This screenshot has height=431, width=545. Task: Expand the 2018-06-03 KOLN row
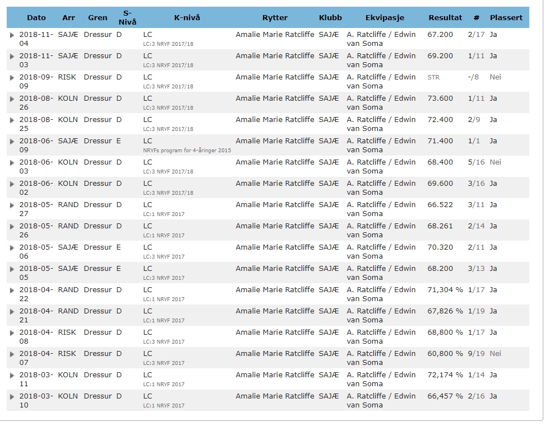[x=12, y=162]
